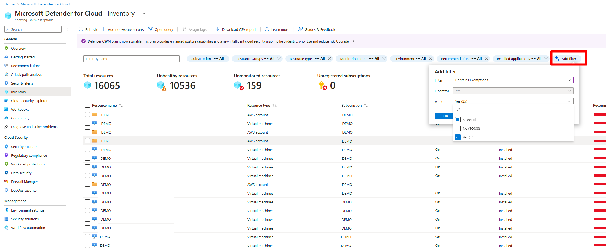The width and height of the screenshot is (606, 250).
Task: Click the search box in Value dropdown
Action: point(513,110)
